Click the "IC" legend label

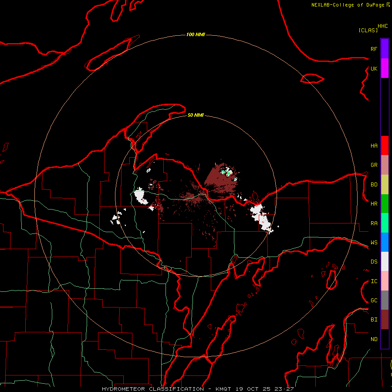[x=374, y=281]
